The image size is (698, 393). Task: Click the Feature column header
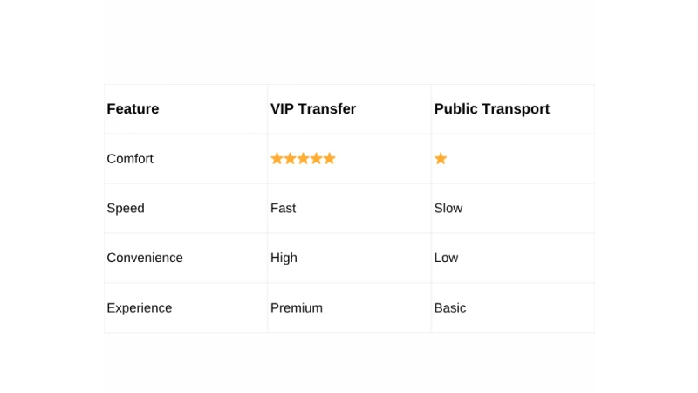tap(133, 109)
